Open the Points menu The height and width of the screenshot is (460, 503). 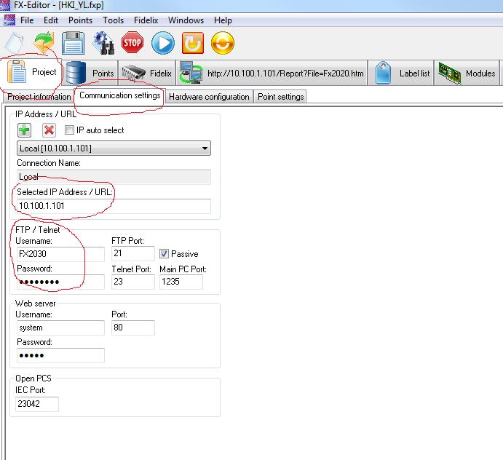tap(80, 20)
